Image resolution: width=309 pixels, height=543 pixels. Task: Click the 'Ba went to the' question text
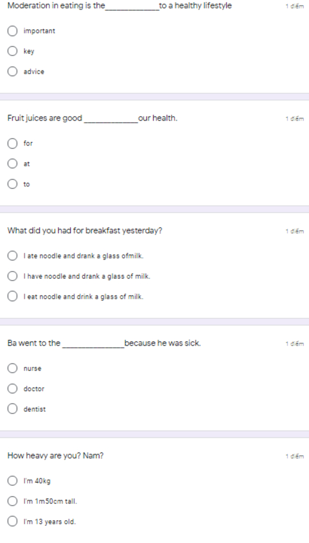(x=104, y=343)
